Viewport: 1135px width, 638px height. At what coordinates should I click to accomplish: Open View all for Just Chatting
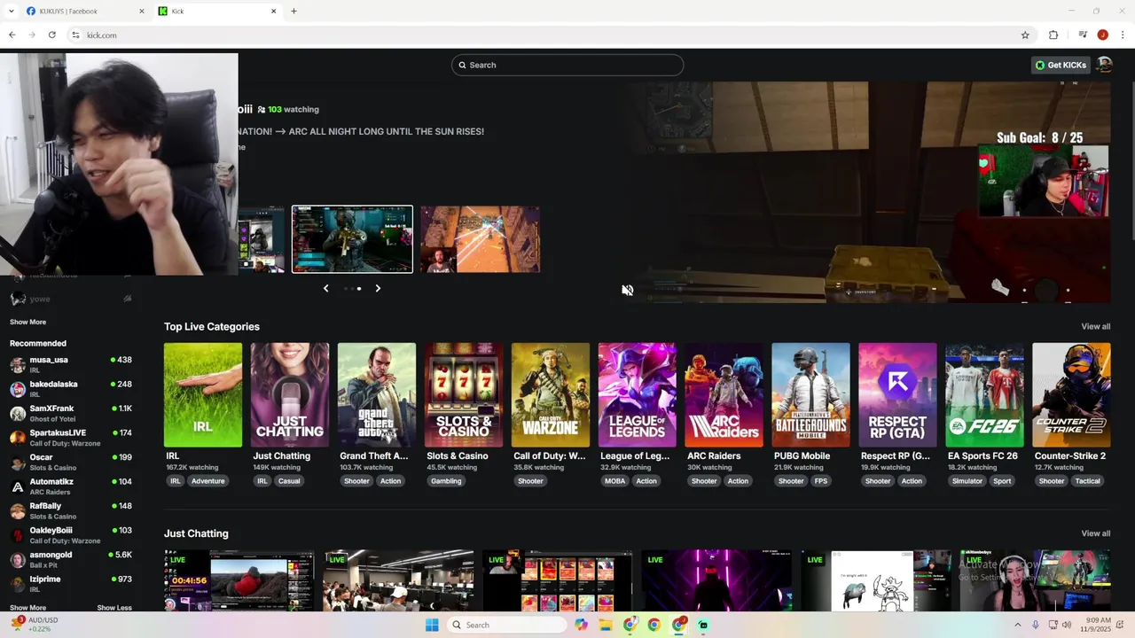[x=1095, y=533]
